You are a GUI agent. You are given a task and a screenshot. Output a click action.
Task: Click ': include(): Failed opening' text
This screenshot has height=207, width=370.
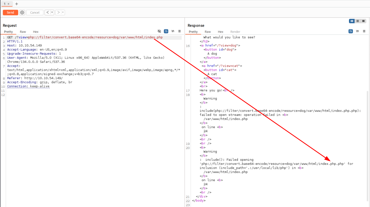pos(227,160)
